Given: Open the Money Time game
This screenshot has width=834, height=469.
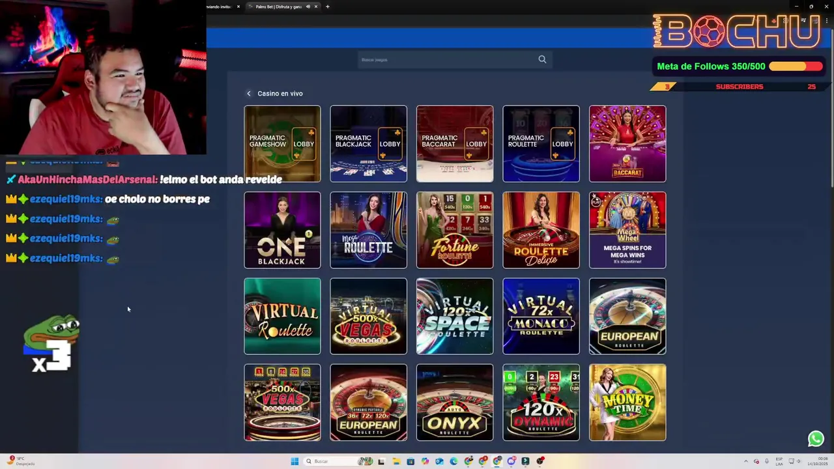Looking at the screenshot, I should pos(627,403).
